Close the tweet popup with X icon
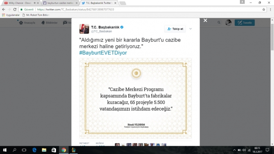Screen dimensions: 274x154 coord(205,20)
